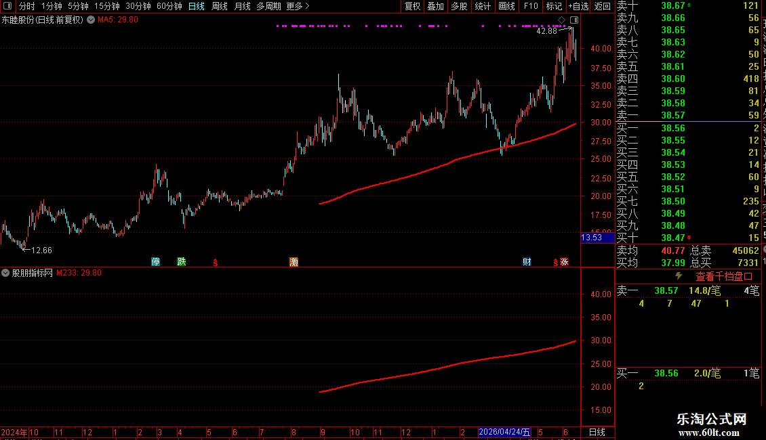Viewport: 766px width, 440px height.
Task: Select the 1分钟 period
Action: (52, 6)
